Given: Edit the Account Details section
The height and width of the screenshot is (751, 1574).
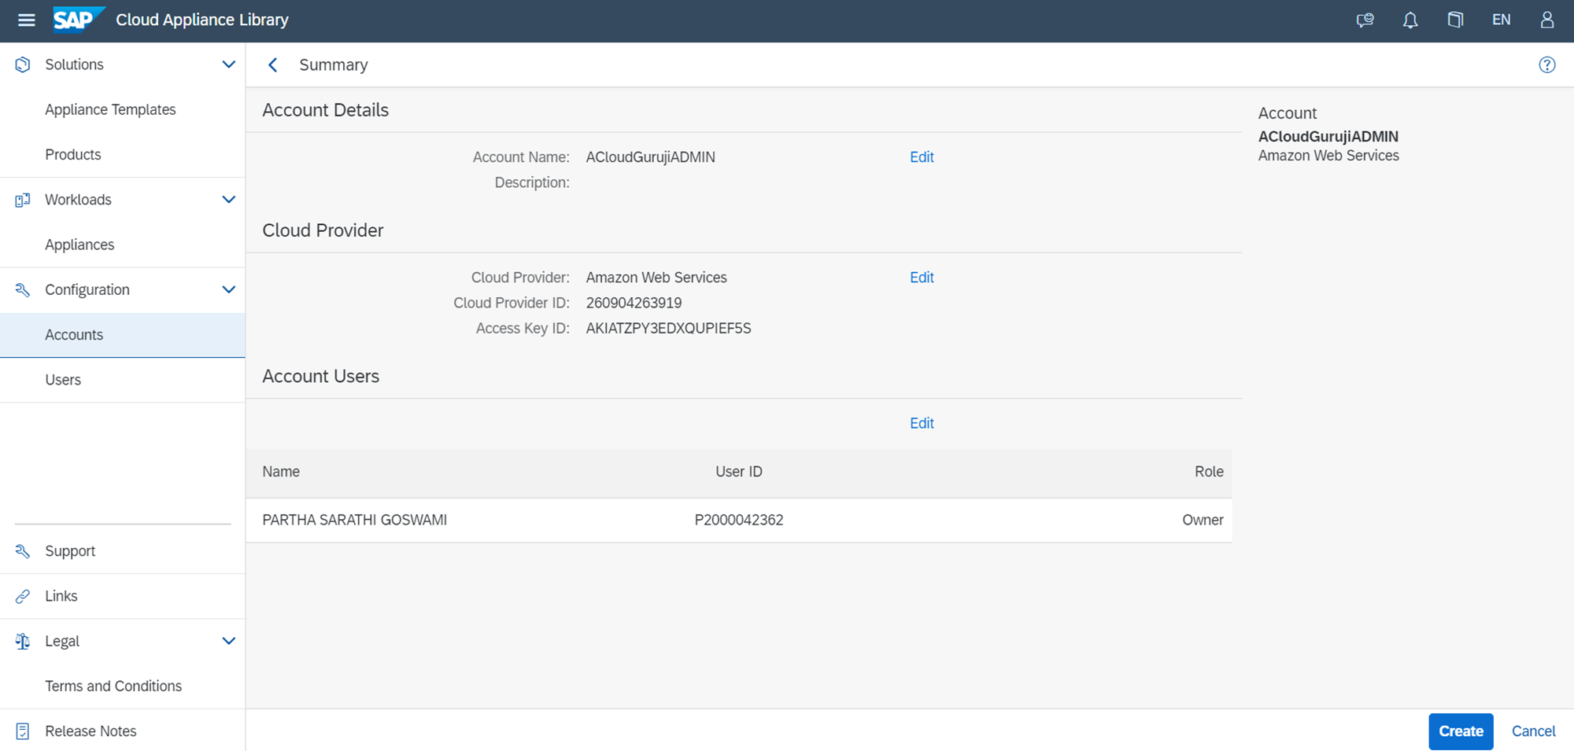Looking at the screenshot, I should 921,157.
